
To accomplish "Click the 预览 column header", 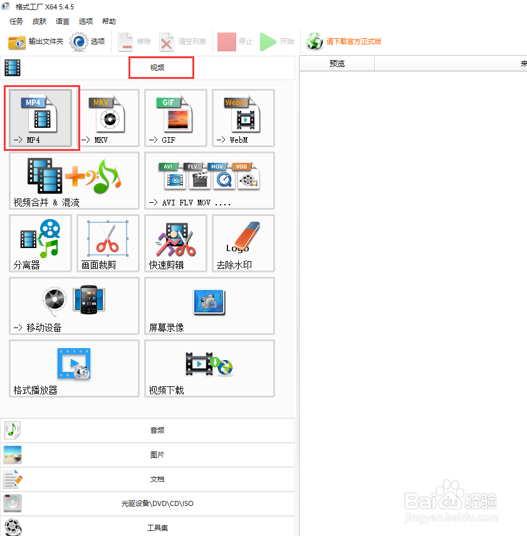I will (x=337, y=64).
